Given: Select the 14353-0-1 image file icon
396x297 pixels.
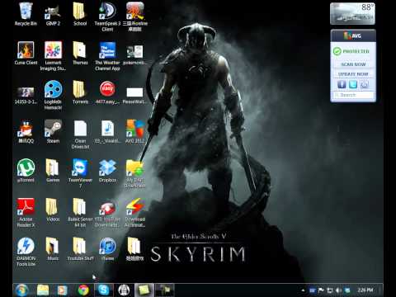Looking at the screenshot, I should coord(26,96).
